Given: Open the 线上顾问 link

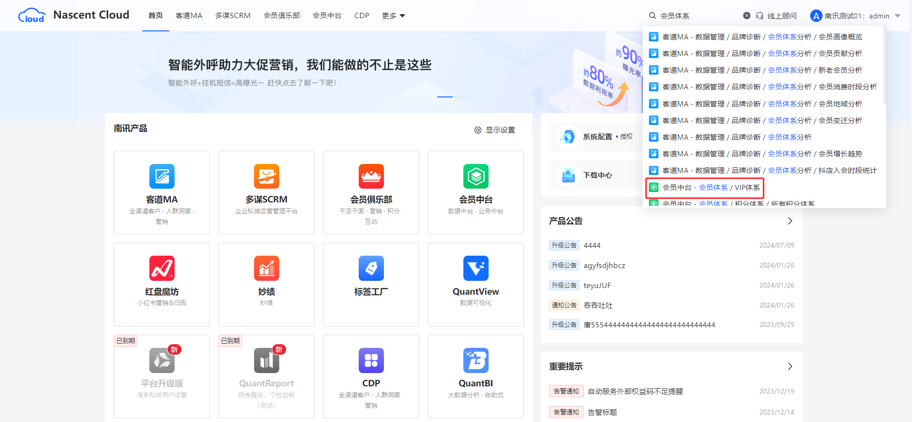Looking at the screenshot, I should (x=776, y=16).
